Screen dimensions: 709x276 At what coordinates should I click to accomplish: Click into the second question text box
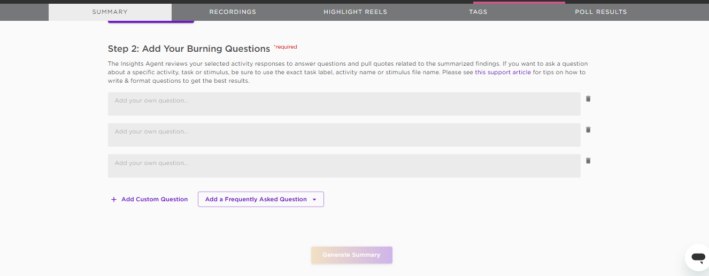tap(344, 135)
